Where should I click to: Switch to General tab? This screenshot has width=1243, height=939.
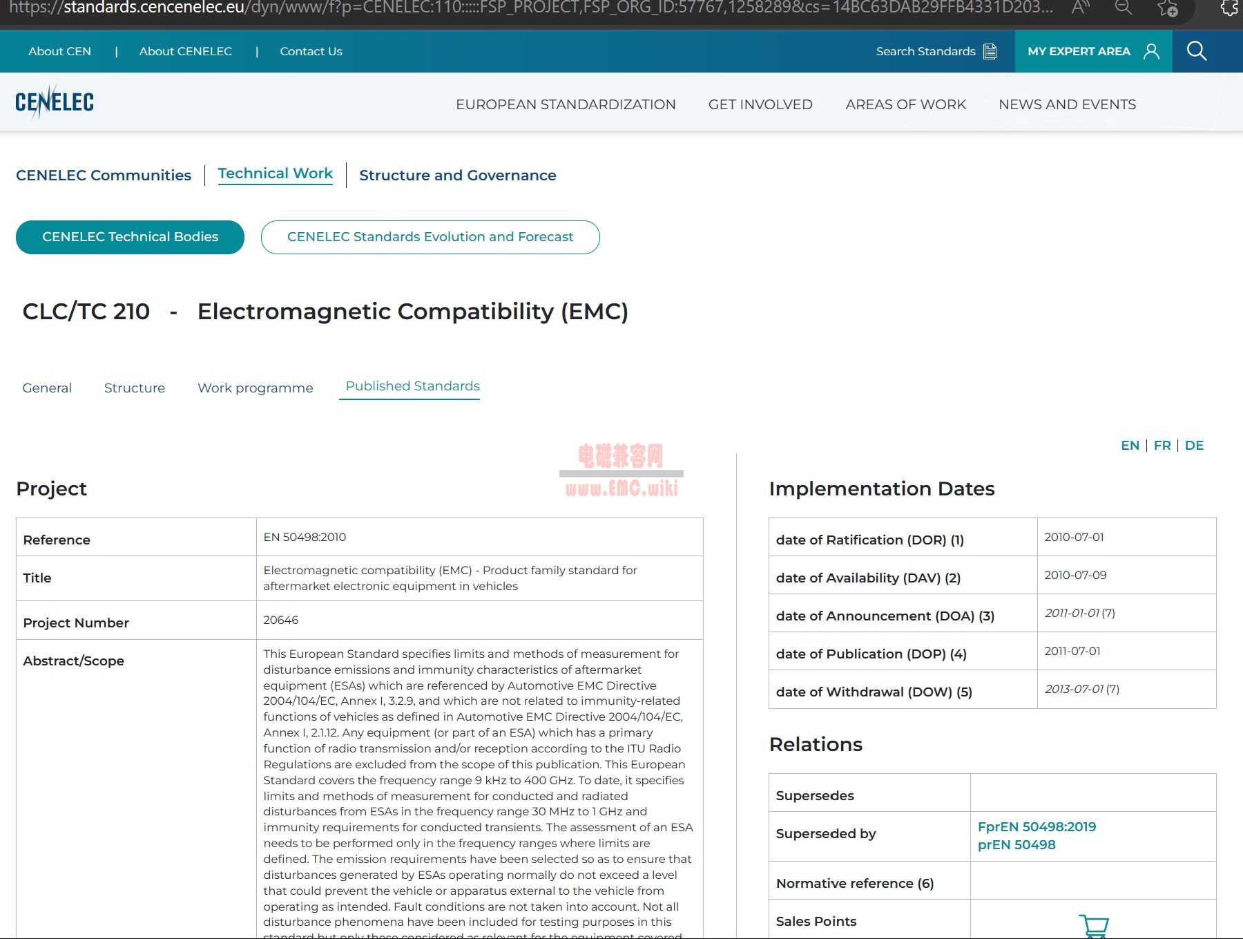tap(47, 388)
